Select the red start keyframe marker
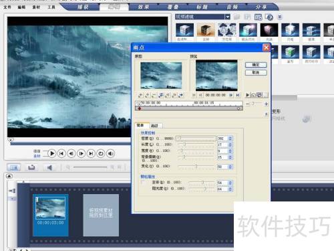Screen dimensions: 334x251 pos(140,108)
